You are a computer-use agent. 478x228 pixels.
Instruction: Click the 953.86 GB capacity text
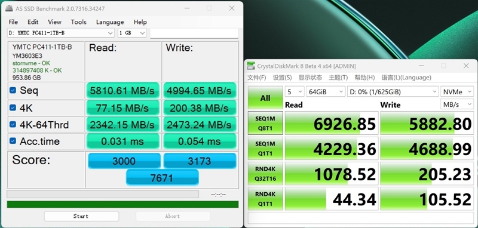[26, 78]
